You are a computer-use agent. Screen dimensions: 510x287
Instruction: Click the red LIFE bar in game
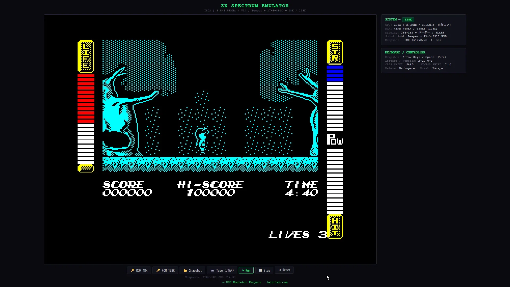coord(86,98)
